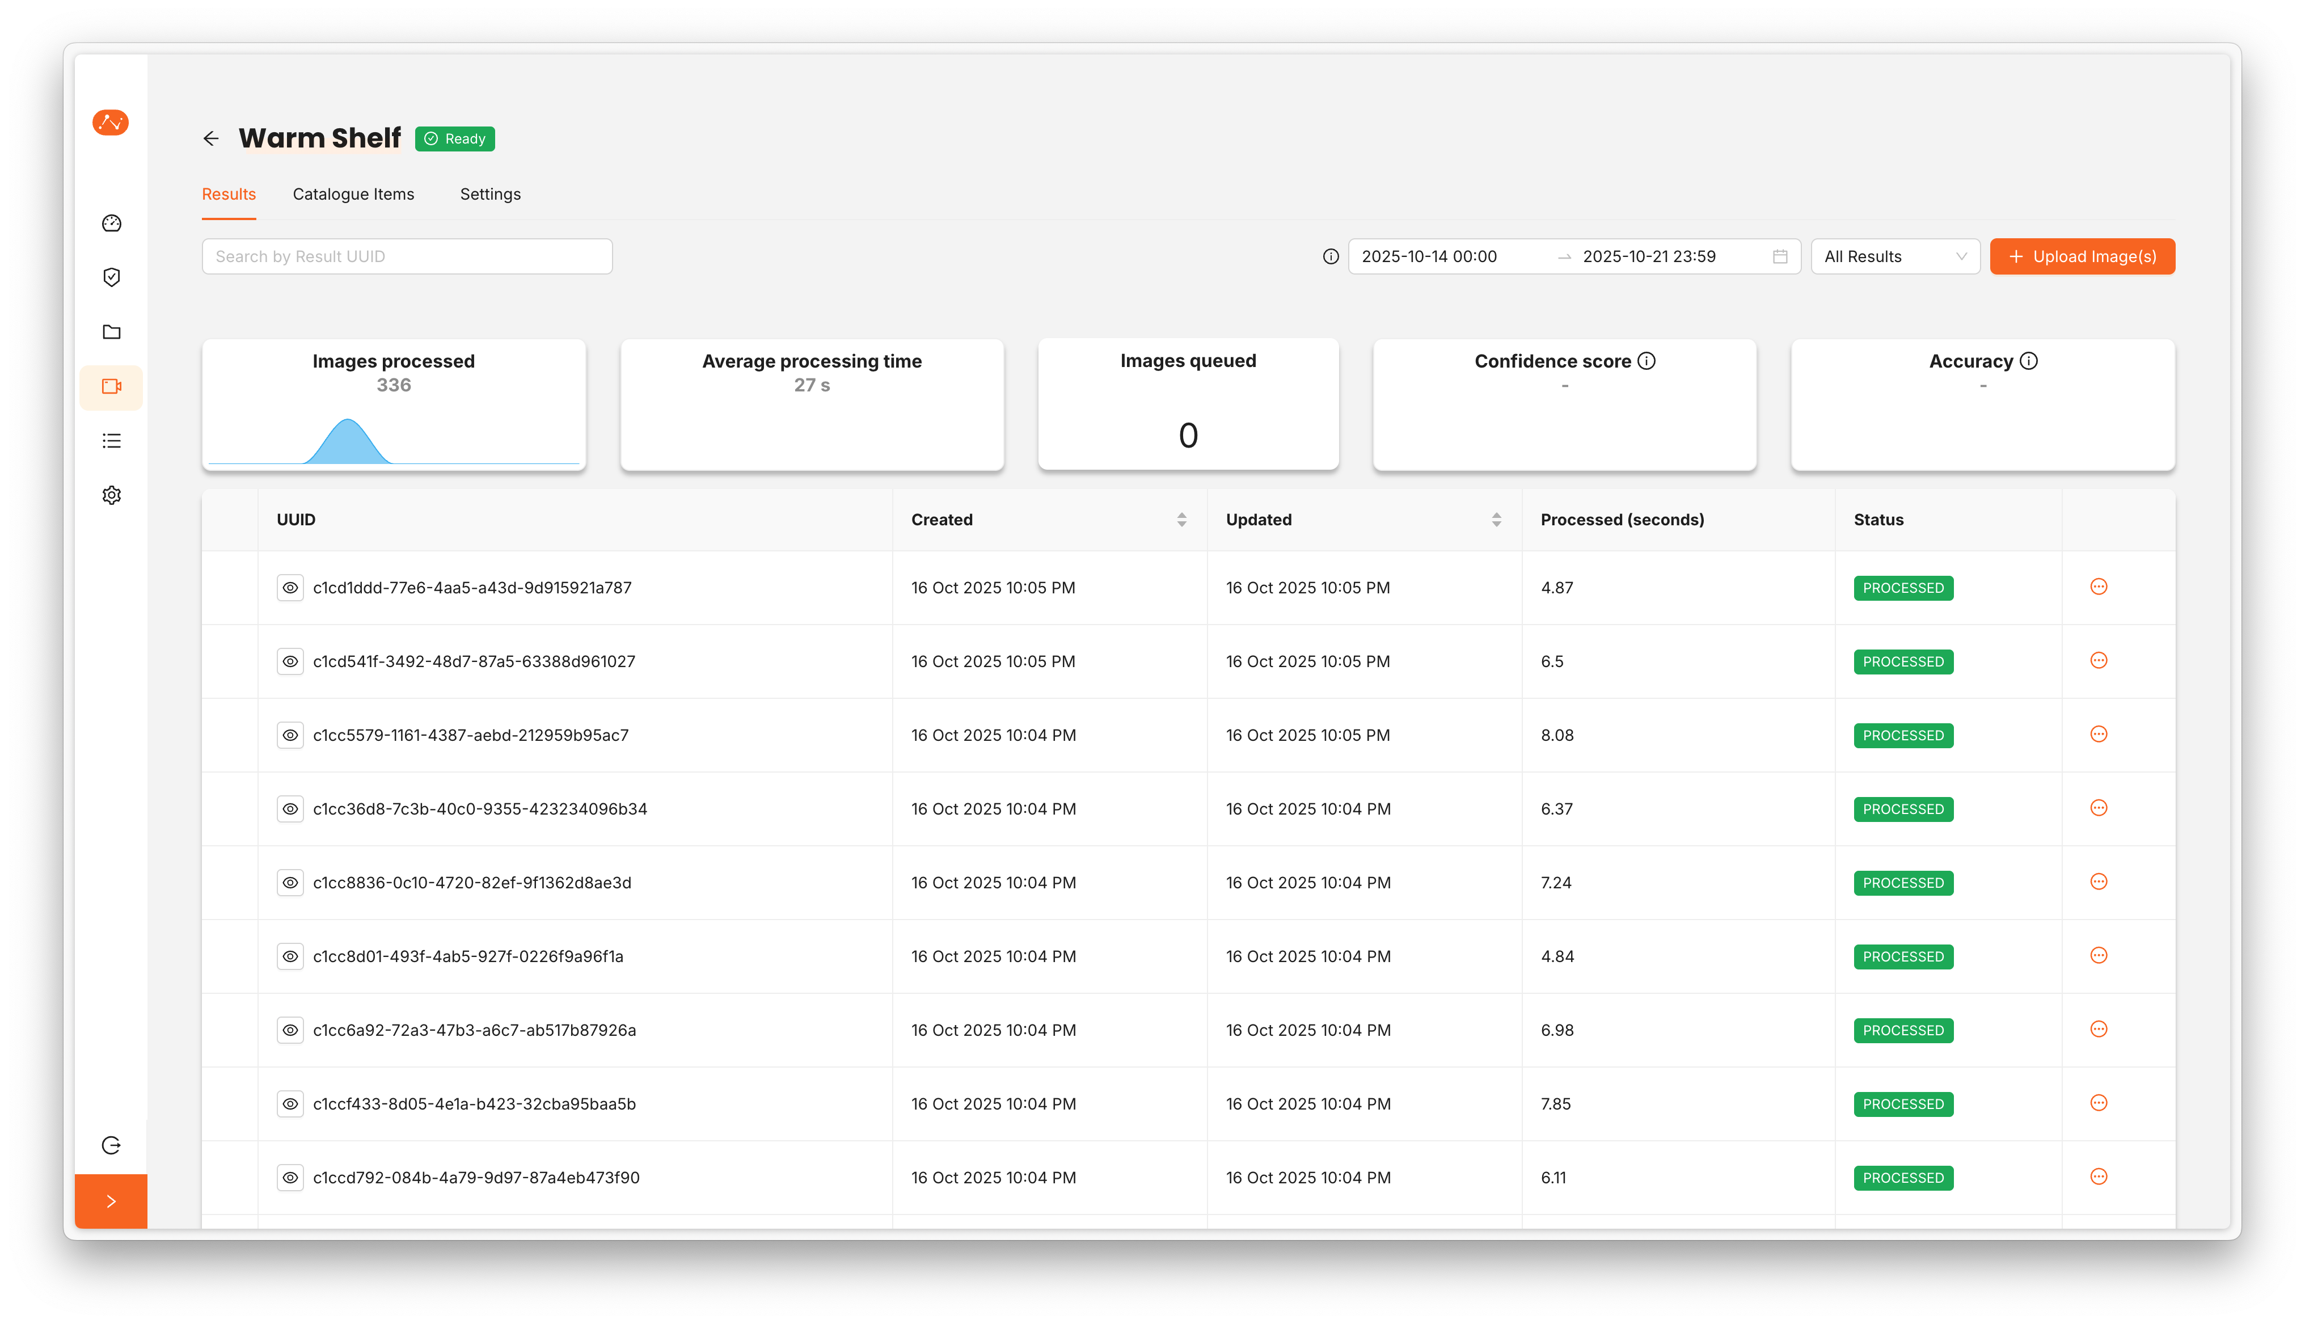Click the Upload Image(s) button
Screen dimensions: 2305x1324
[2082, 256]
